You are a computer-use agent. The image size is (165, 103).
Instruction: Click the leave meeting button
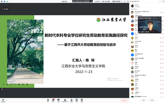click(124, 100)
